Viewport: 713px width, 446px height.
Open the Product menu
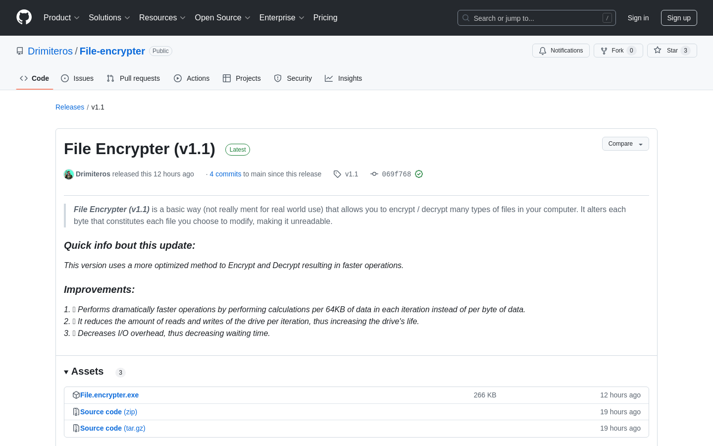tap(61, 18)
